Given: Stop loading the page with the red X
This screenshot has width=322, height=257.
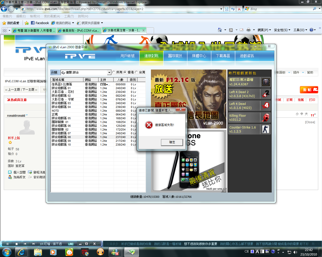Looking at the screenshot, I should coord(239,9).
